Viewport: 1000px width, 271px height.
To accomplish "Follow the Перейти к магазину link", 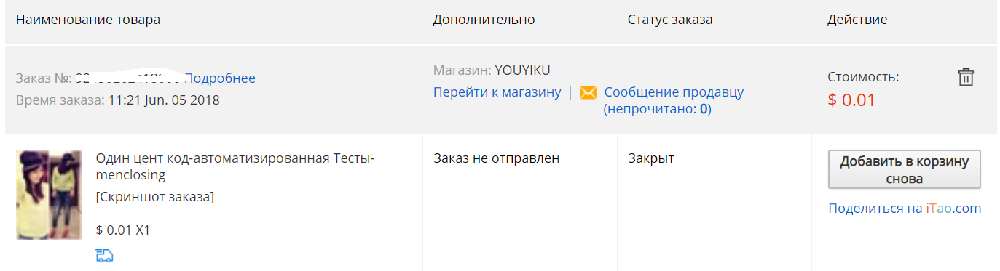I will [497, 92].
